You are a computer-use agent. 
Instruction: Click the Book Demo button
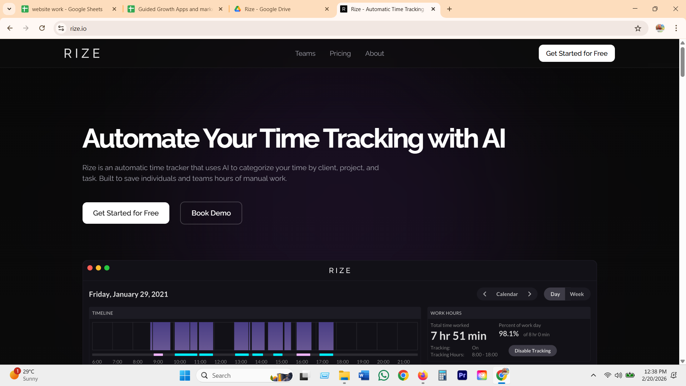(211, 213)
